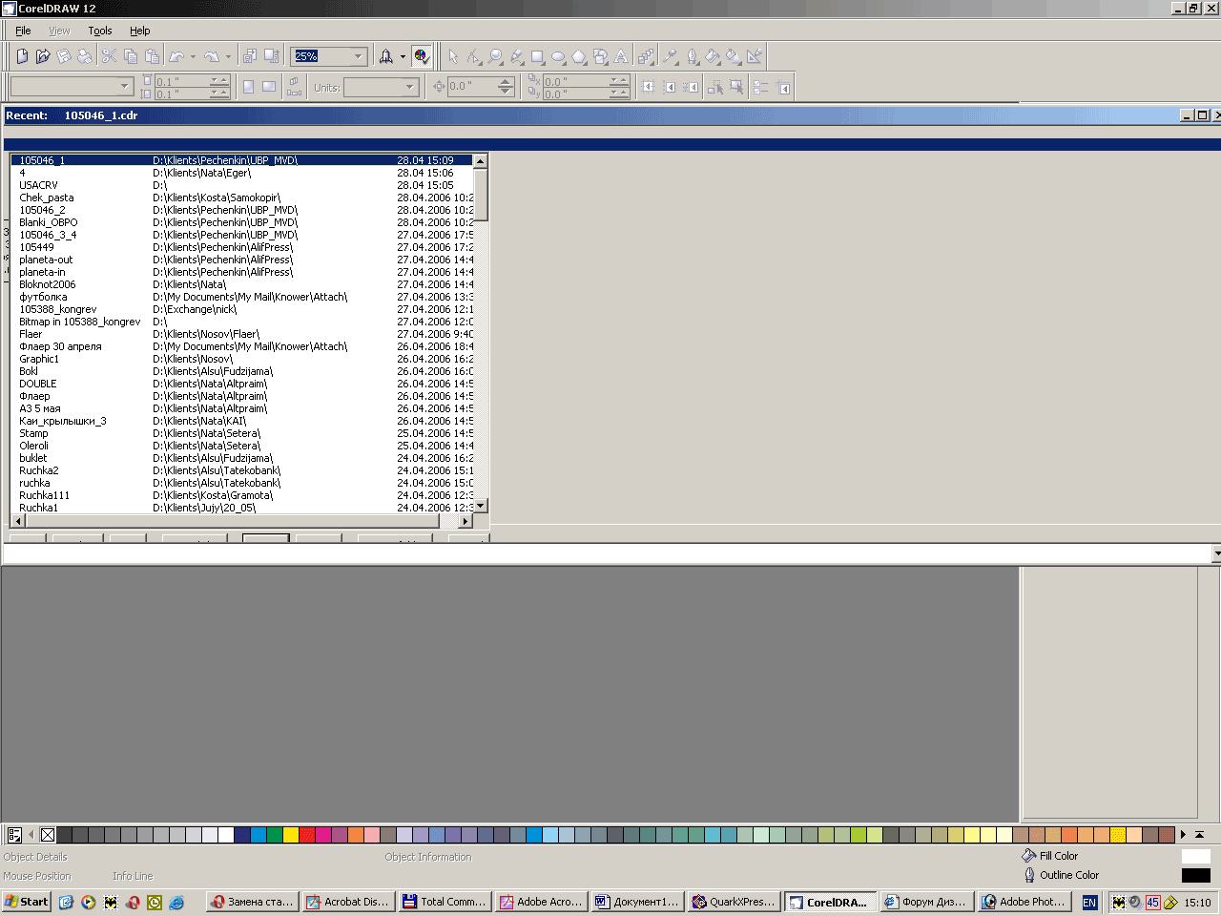
Task: Click the New document icon
Action: pos(22,56)
